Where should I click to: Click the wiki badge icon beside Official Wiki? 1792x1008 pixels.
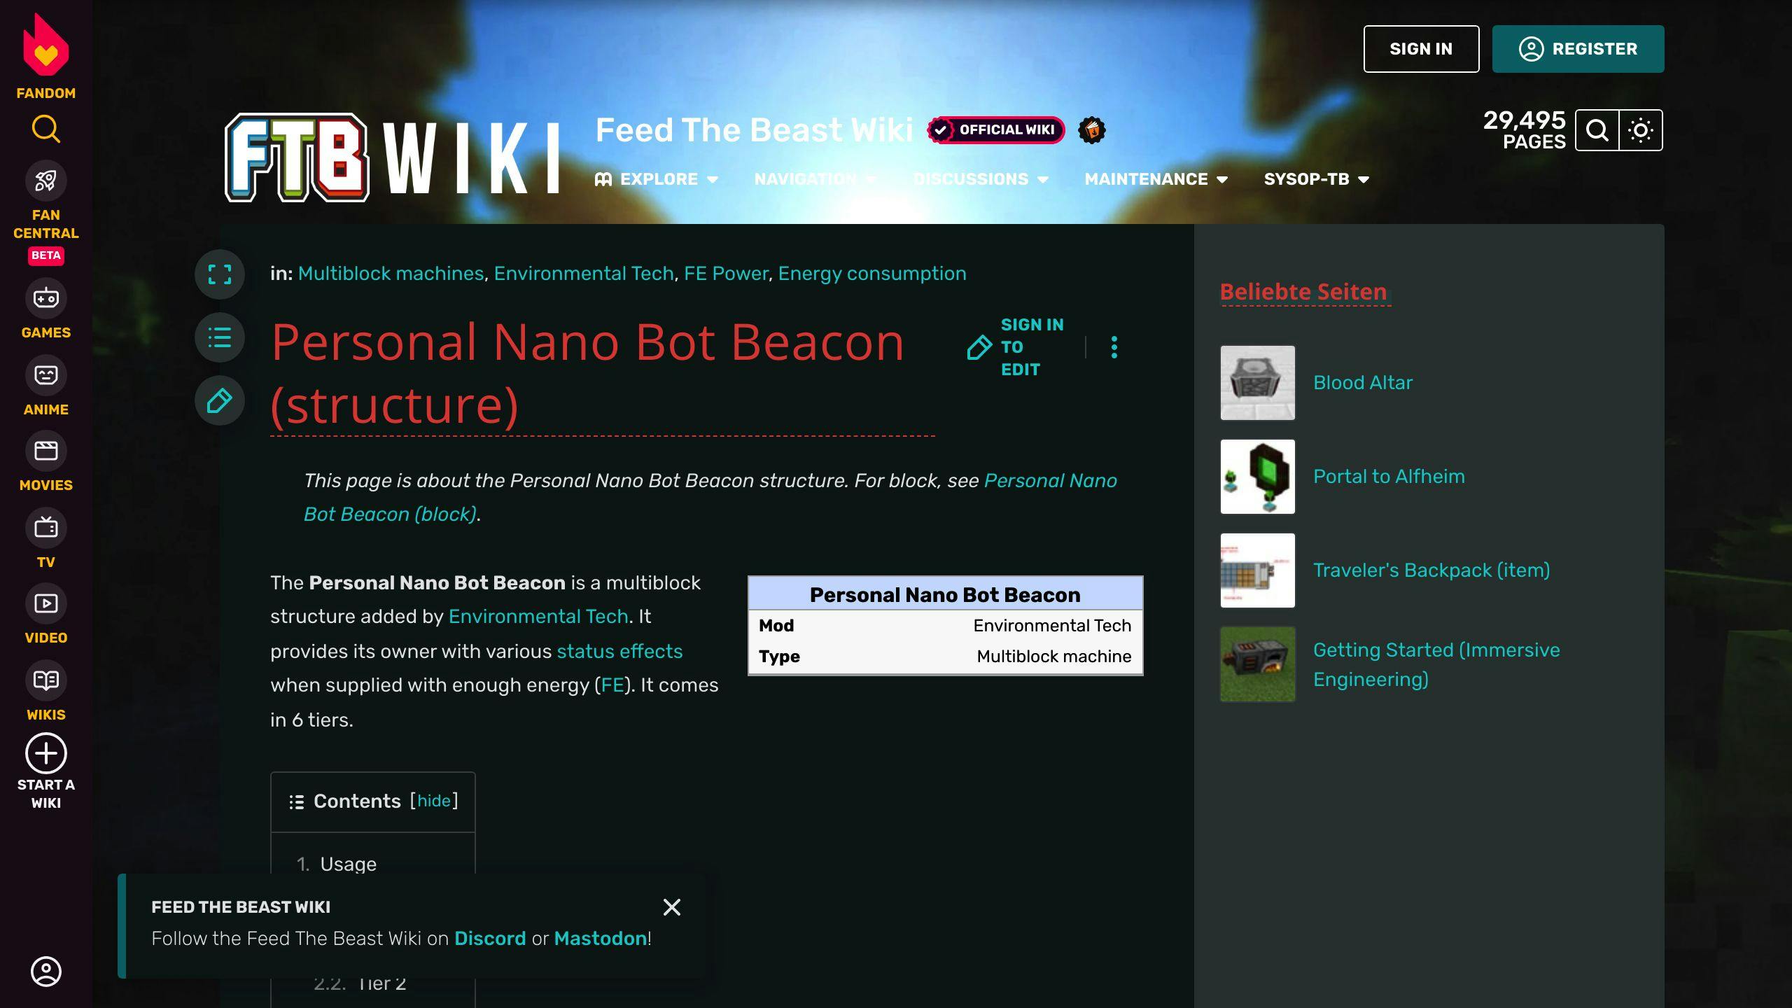tap(1092, 130)
